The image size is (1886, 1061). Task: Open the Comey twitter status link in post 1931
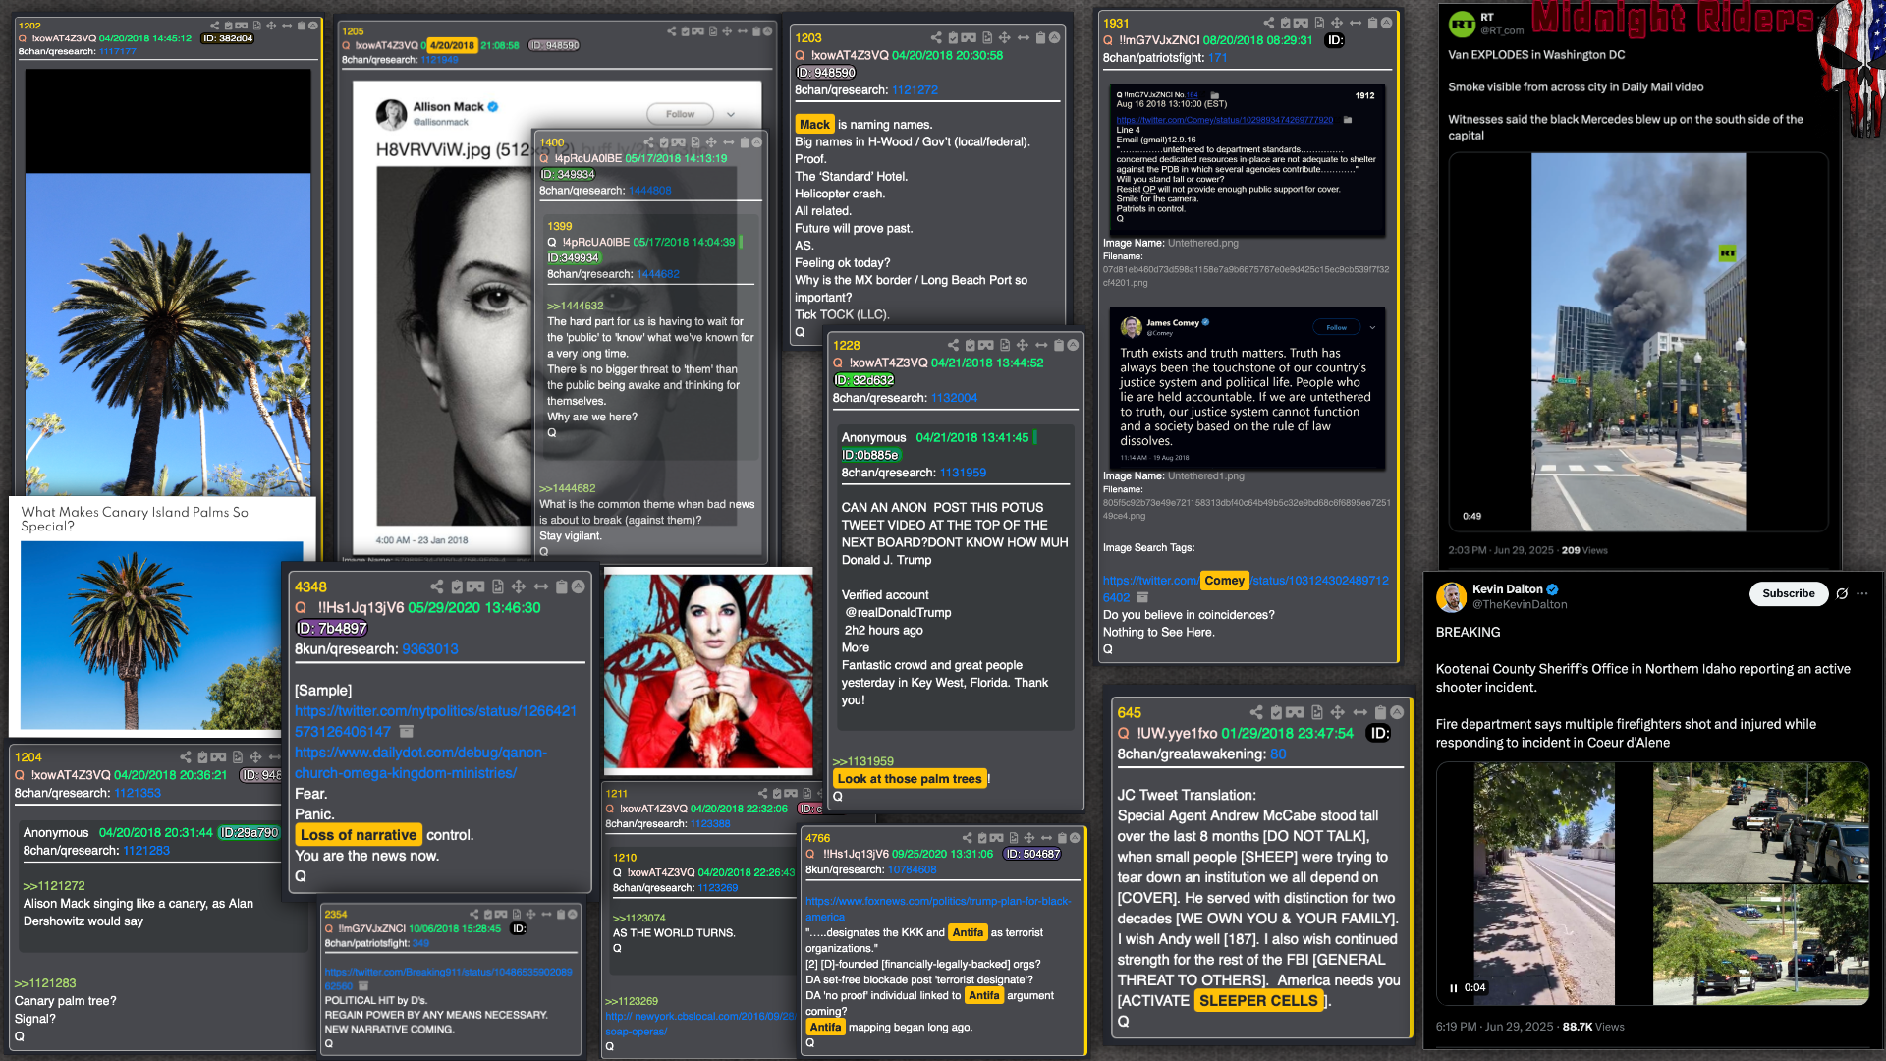point(1246,588)
